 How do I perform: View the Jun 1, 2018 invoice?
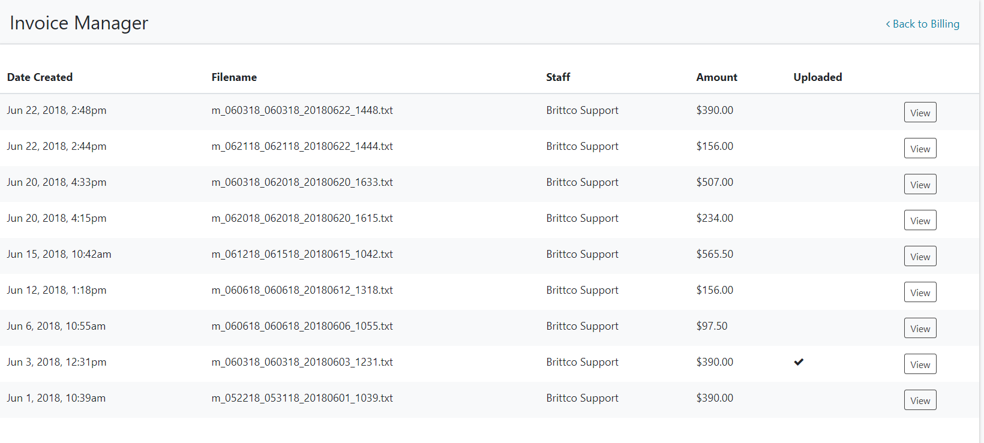920,400
